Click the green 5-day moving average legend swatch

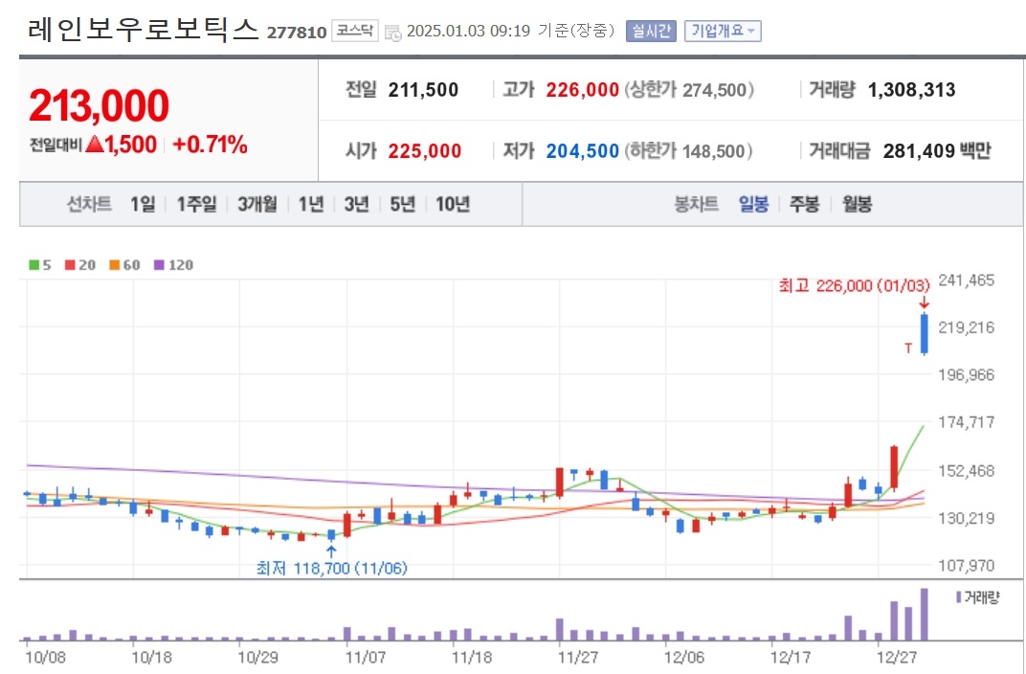point(34,265)
